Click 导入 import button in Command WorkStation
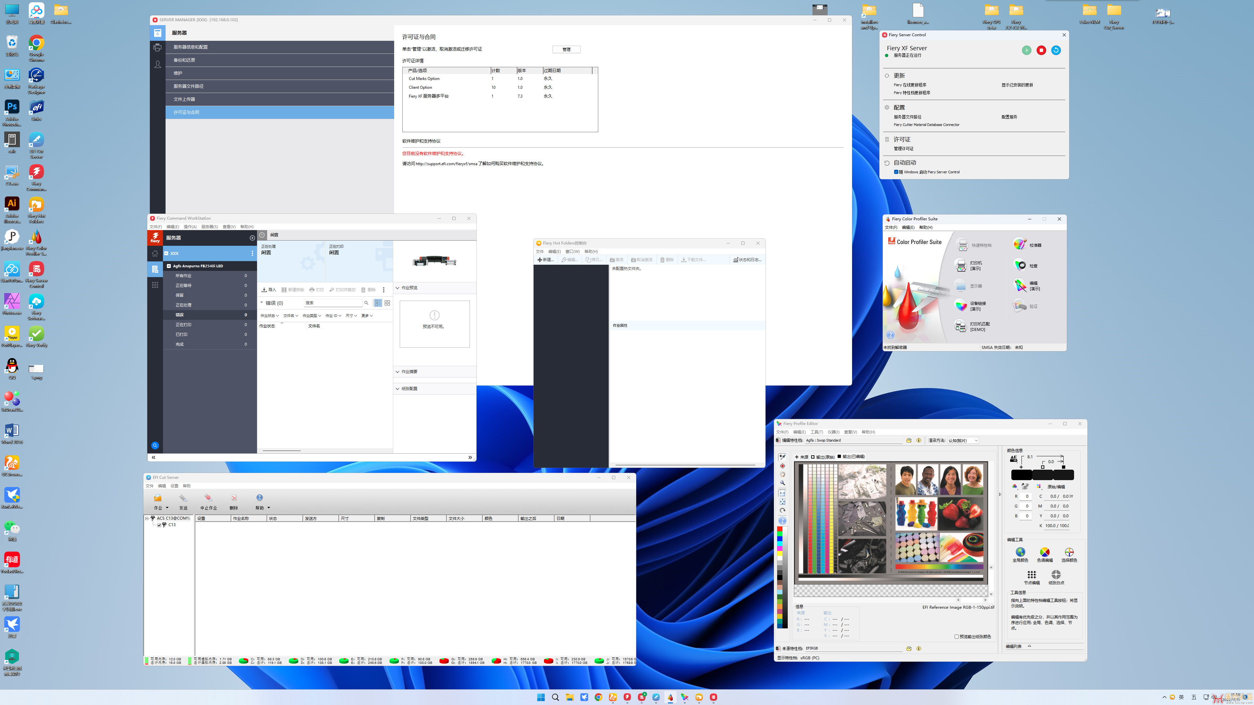 [x=269, y=290]
